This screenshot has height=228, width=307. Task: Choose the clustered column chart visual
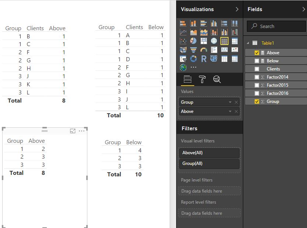pos(214,23)
